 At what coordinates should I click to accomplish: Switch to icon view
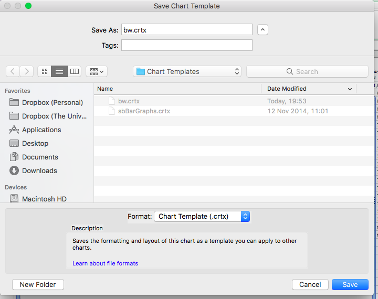[x=45, y=71]
